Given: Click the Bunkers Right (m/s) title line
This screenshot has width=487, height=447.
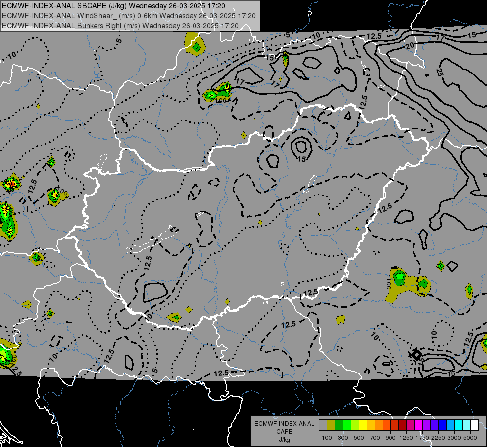Looking at the screenshot, I should pyautogui.click(x=120, y=26).
